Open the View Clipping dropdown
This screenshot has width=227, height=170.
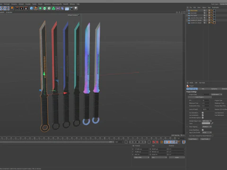[x=207, y=127]
